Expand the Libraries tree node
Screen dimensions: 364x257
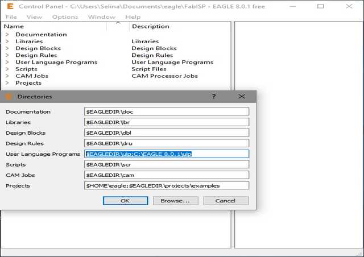pos(7,42)
